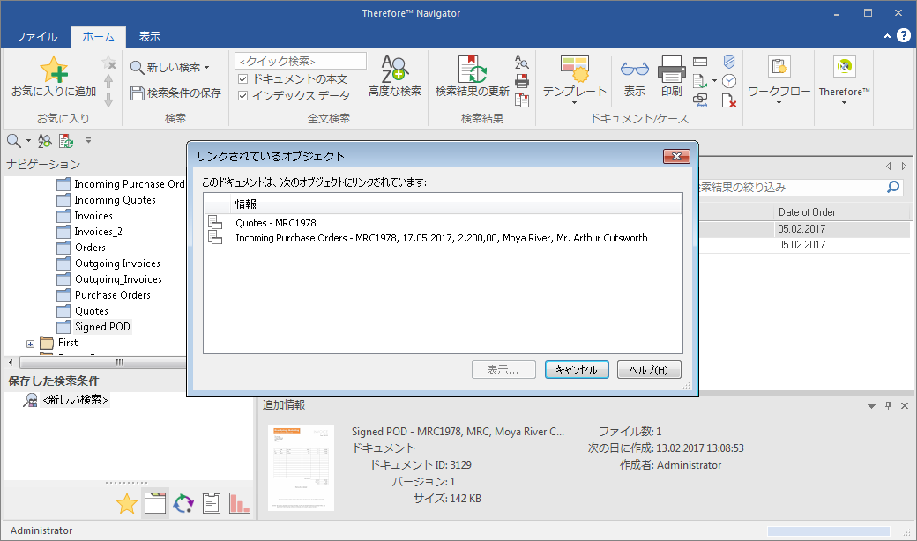
Task: Open the quick-access magnifier search dropdown arrow
Action: coord(28,141)
